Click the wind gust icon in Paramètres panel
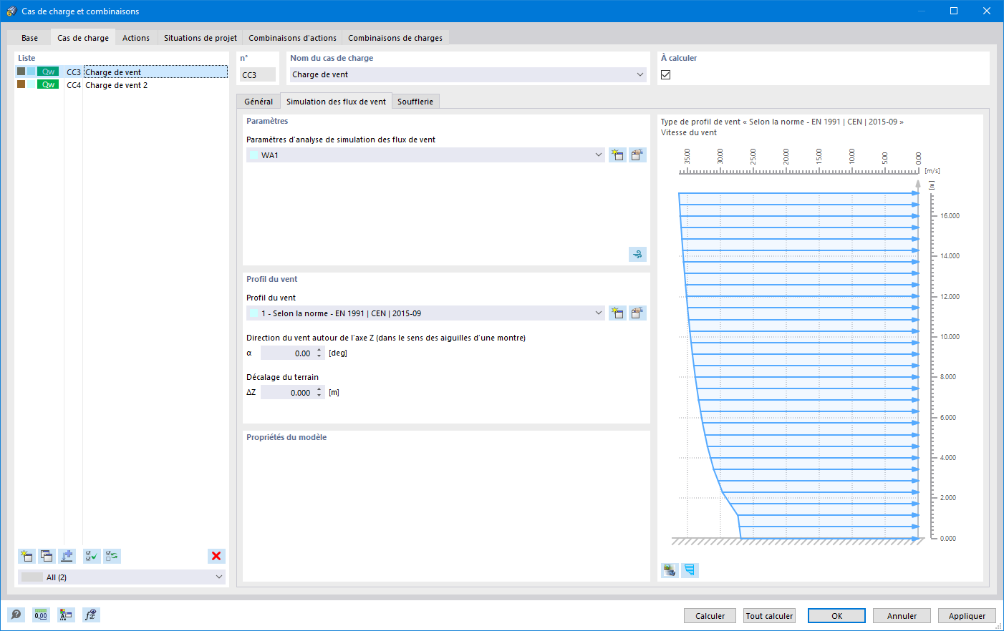1004x631 pixels. coord(637,254)
